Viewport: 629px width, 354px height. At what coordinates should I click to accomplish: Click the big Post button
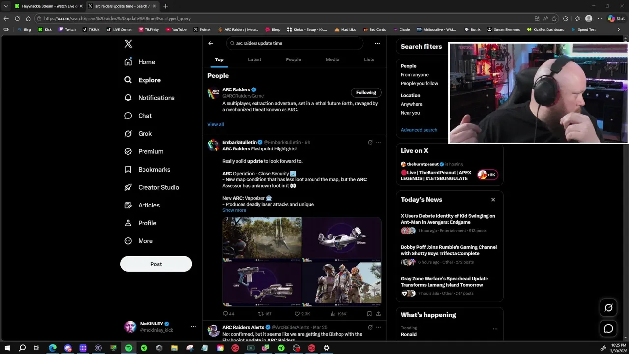(156, 264)
